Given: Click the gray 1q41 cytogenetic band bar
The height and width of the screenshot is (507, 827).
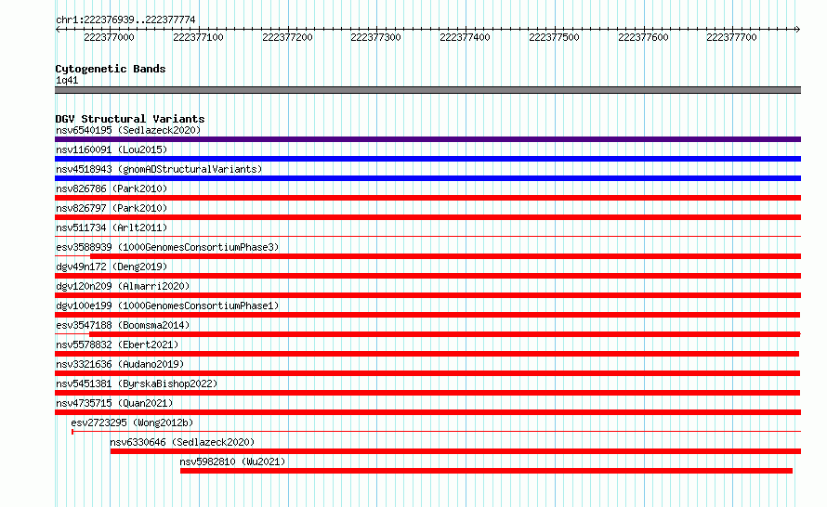Looking at the screenshot, I should click(427, 90).
